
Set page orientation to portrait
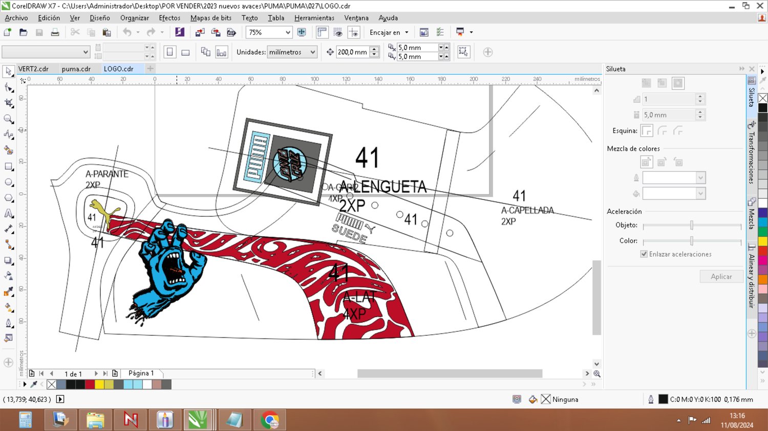tap(170, 52)
